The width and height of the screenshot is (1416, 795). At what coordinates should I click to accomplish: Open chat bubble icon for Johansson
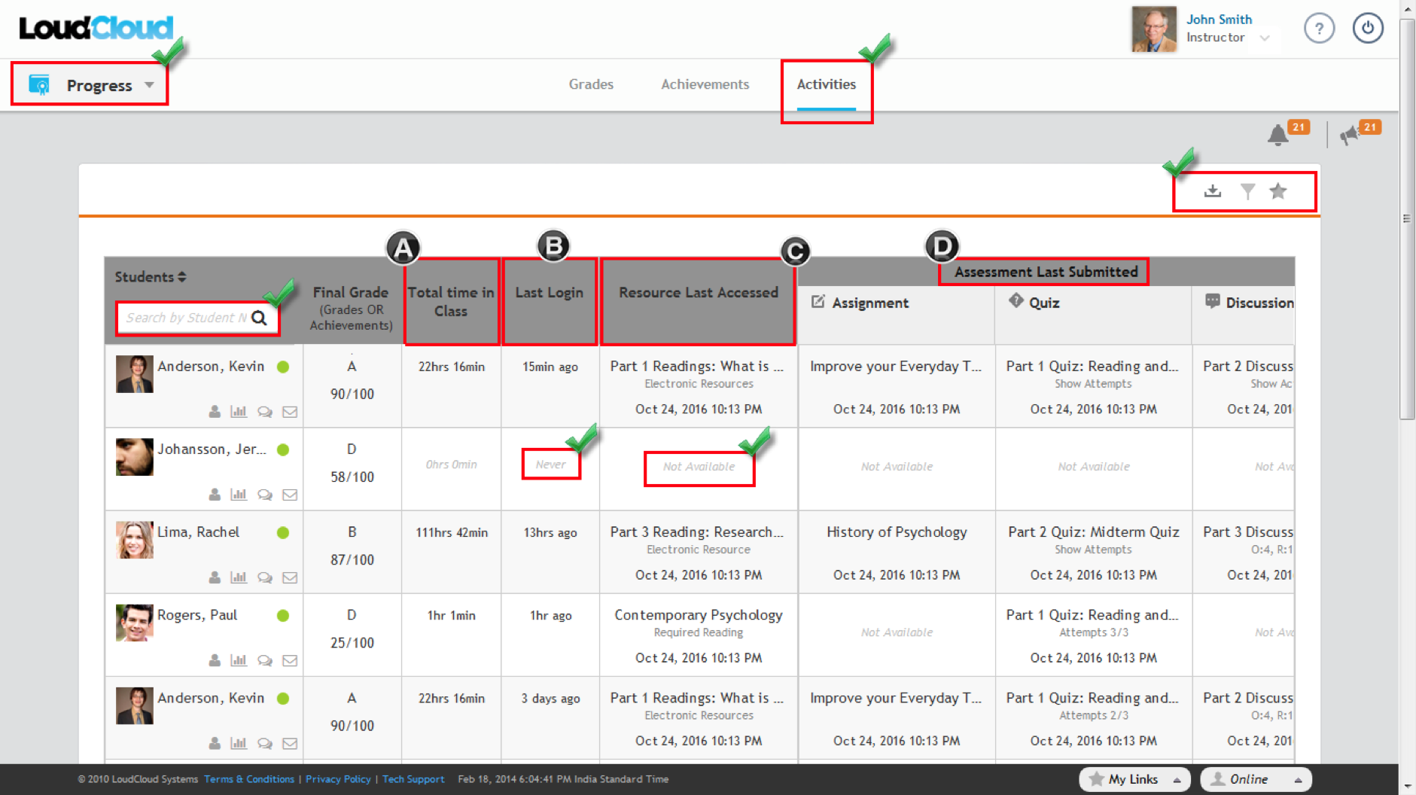click(264, 495)
